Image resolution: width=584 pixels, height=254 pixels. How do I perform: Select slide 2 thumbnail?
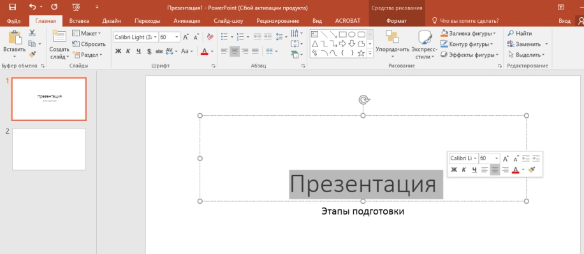(49, 149)
